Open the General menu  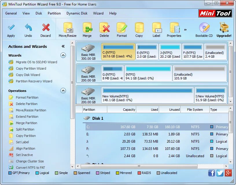(x=11, y=13)
